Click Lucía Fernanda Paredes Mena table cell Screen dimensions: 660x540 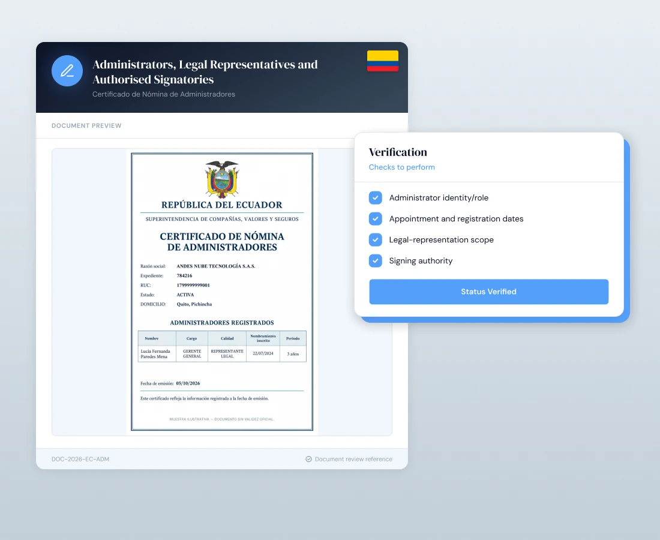[x=157, y=353]
